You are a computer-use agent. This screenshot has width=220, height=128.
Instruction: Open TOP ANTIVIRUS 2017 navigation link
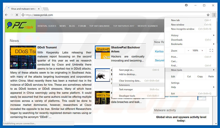(x=124, y=26)
